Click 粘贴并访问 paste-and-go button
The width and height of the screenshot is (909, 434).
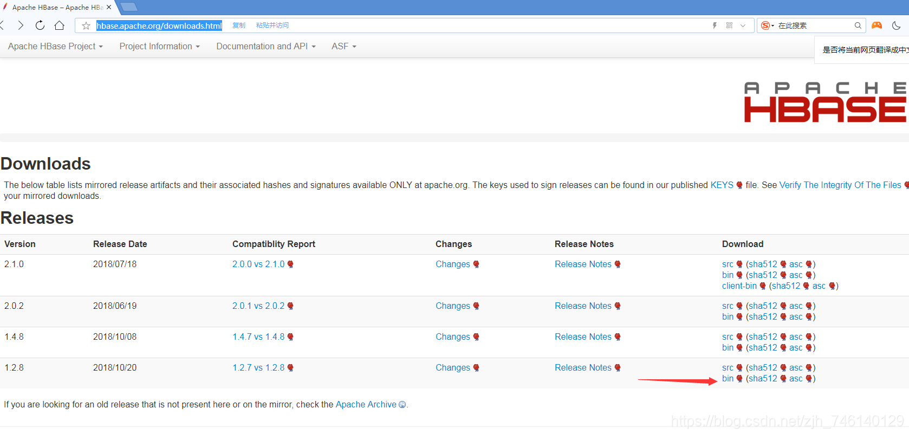pyautogui.click(x=272, y=25)
